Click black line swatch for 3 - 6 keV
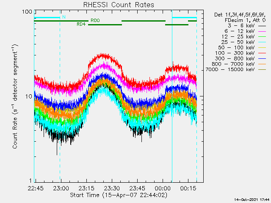Viewport: 271px width, 203px height. pos(262,26)
